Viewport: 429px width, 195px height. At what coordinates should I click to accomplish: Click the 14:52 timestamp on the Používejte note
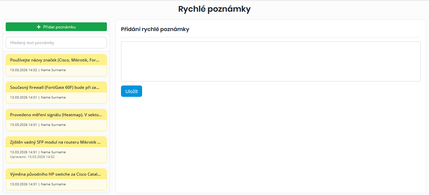(23, 70)
